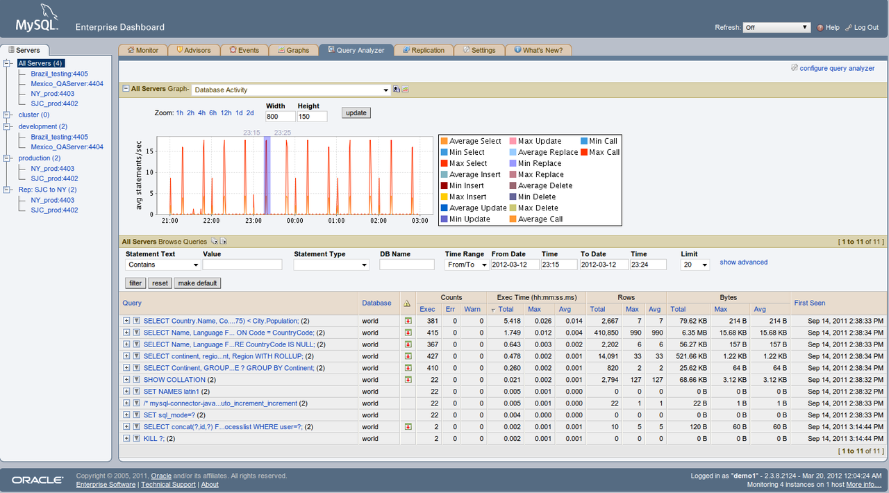Open menu arrow icon for SELECT Country.Name query

click(137, 321)
